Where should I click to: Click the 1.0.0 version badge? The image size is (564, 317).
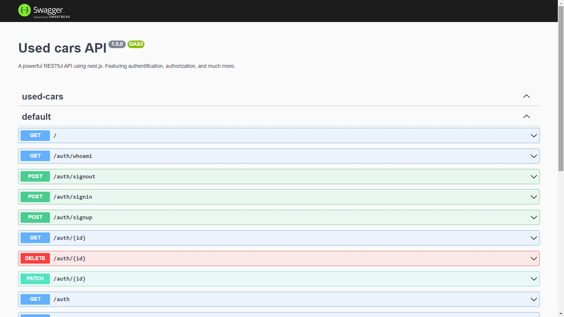(117, 44)
